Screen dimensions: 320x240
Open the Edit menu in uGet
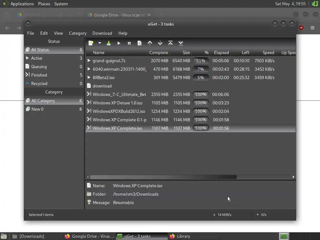click(44, 33)
